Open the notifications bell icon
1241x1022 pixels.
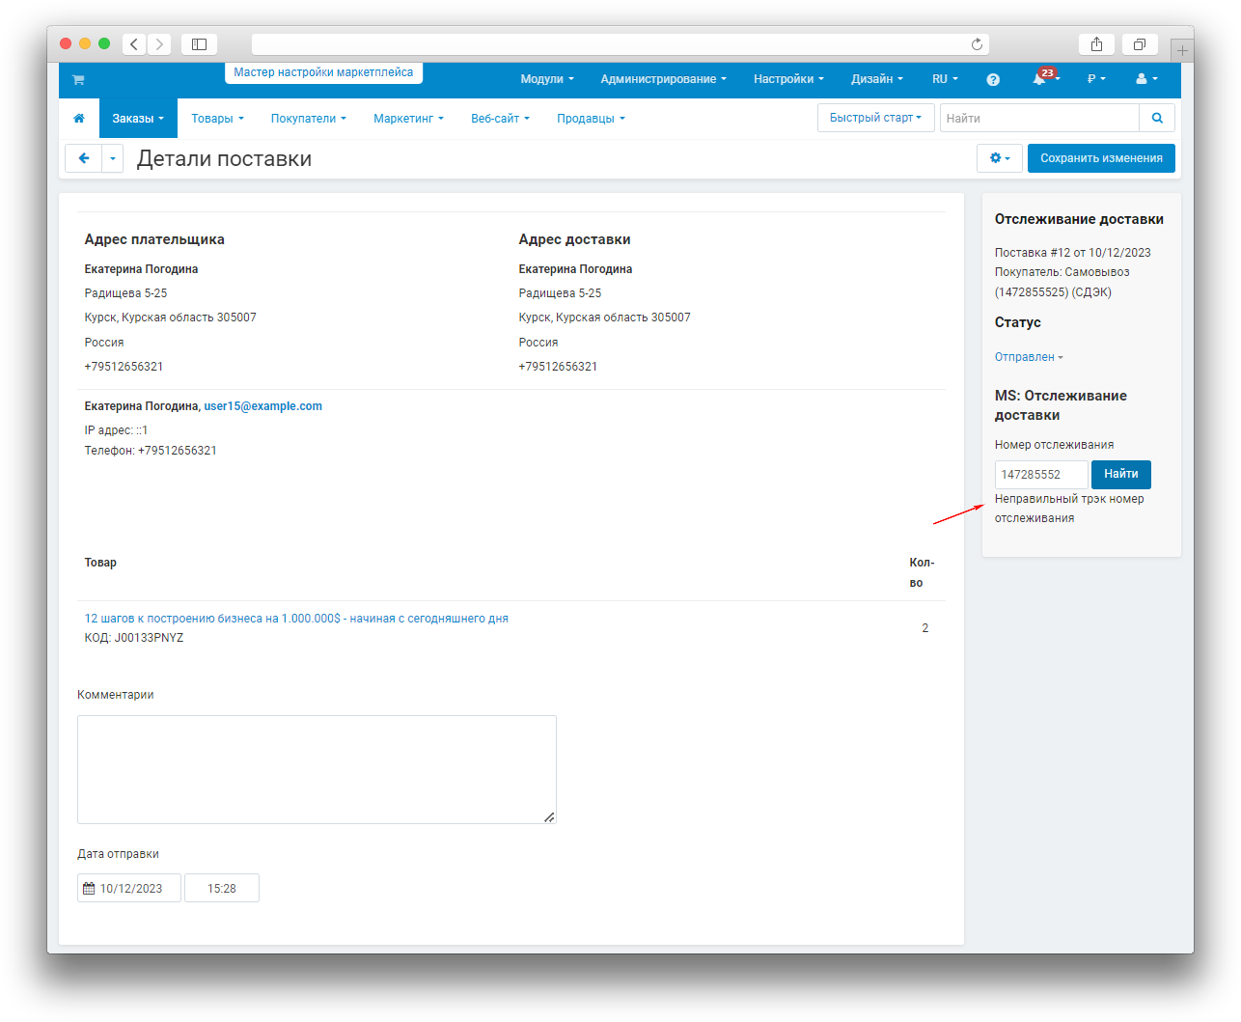[x=1040, y=80]
